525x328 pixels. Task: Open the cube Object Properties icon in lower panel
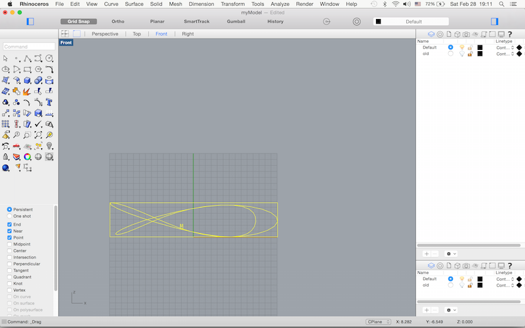[457, 266]
